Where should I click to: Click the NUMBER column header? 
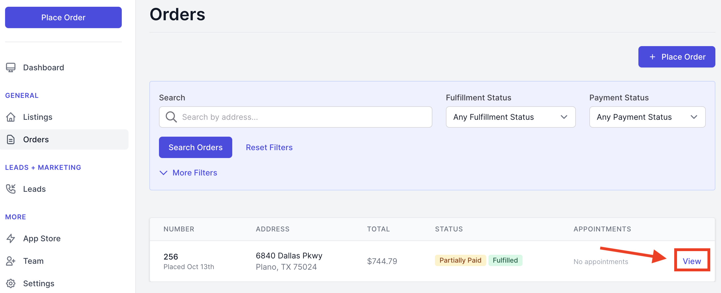click(179, 229)
